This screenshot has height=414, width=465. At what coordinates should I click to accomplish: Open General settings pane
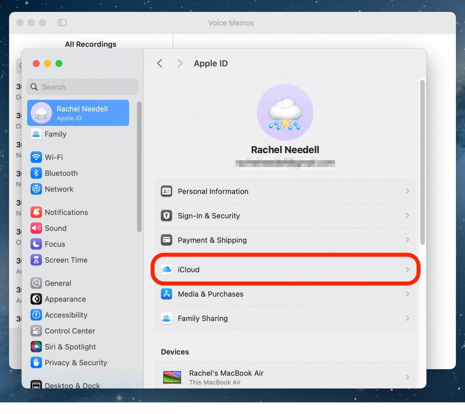coord(58,283)
